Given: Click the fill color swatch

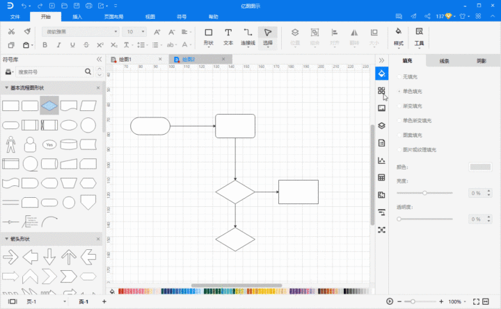Looking at the screenshot, I should (x=480, y=167).
